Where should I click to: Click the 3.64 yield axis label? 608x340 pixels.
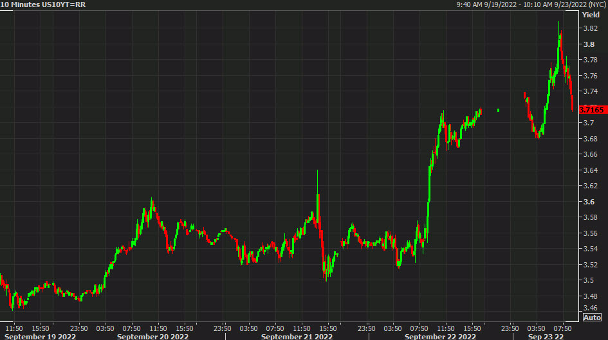(591, 170)
